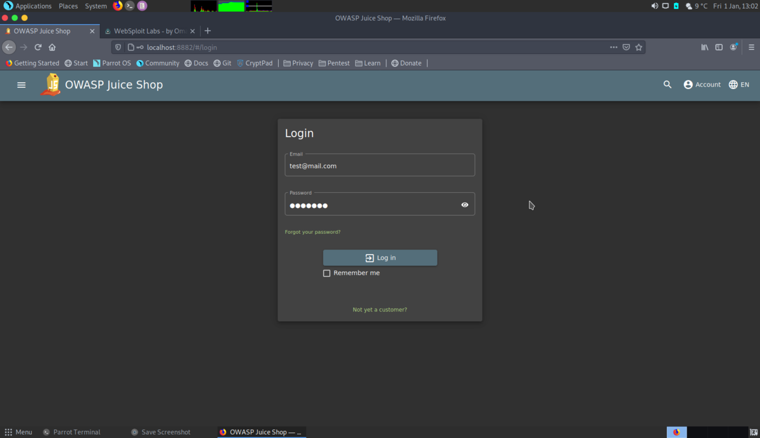Enable the Remember me checkbox
Image resolution: width=760 pixels, height=438 pixels.
(x=327, y=273)
